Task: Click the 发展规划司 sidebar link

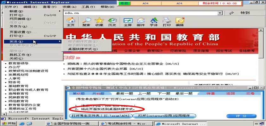Action: click(x=18, y=75)
